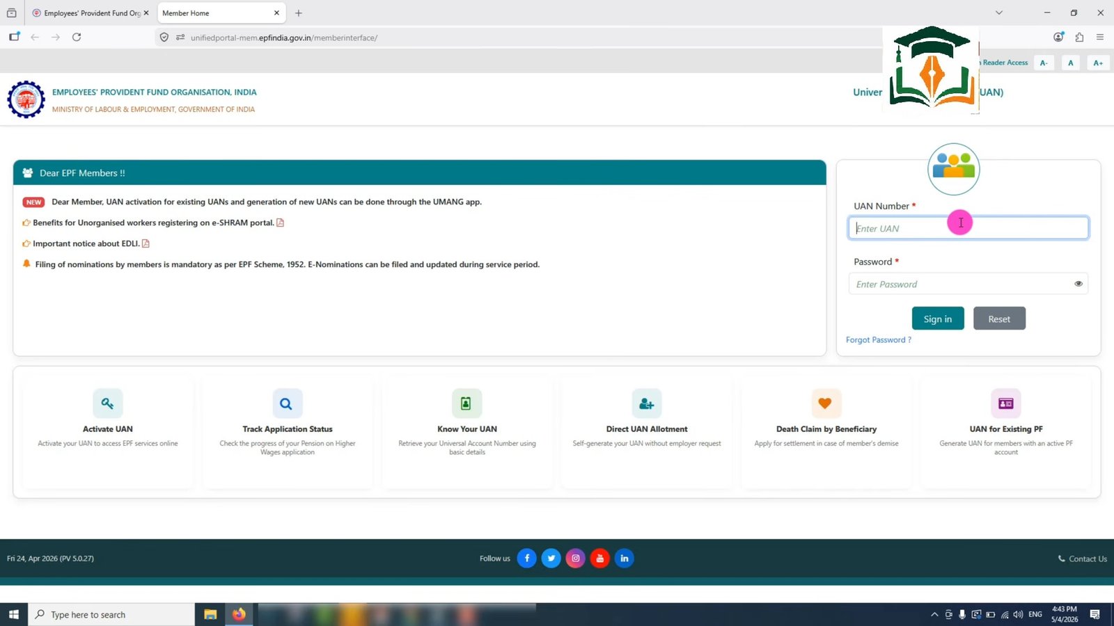
Task: Open the taskbar volume icon
Action: point(1018,614)
